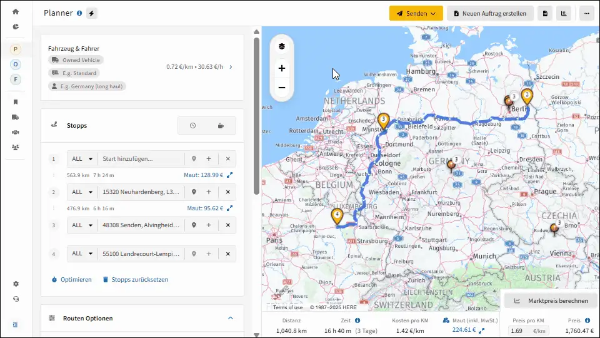
Task: Toggle the coffee break option in Stopps
Action: tap(221, 126)
